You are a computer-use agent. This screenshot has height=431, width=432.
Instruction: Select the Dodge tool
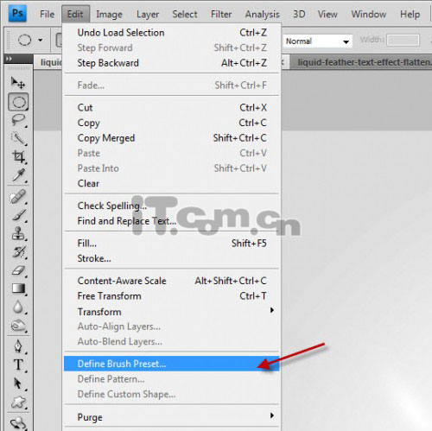pyautogui.click(x=18, y=326)
